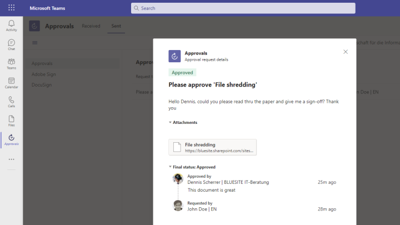Click the 'Approval request details' subtitle
Viewport: 400px width, 225px height.
206,59
